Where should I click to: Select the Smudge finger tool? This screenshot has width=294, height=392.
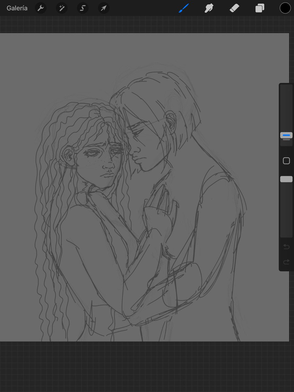click(x=209, y=8)
